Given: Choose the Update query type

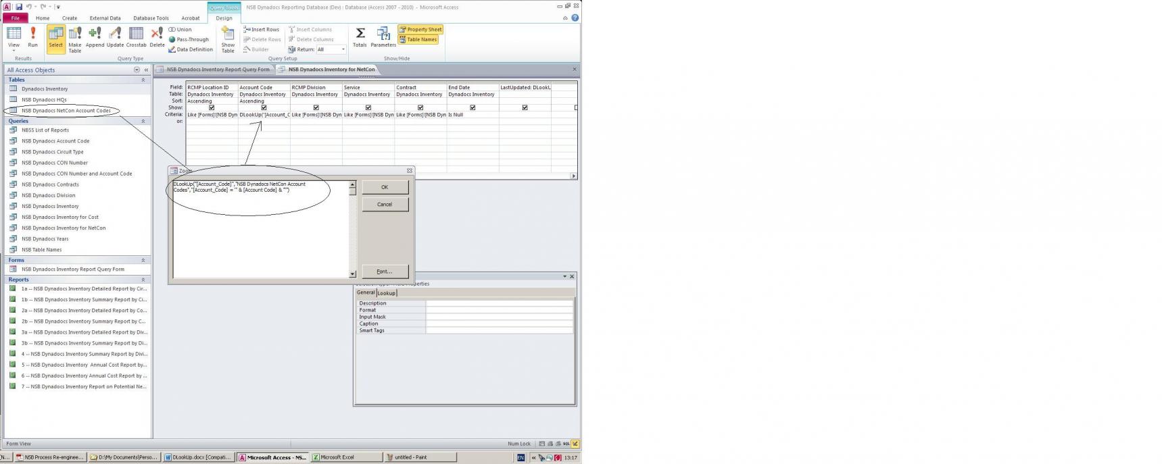Looking at the screenshot, I should (x=115, y=37).
